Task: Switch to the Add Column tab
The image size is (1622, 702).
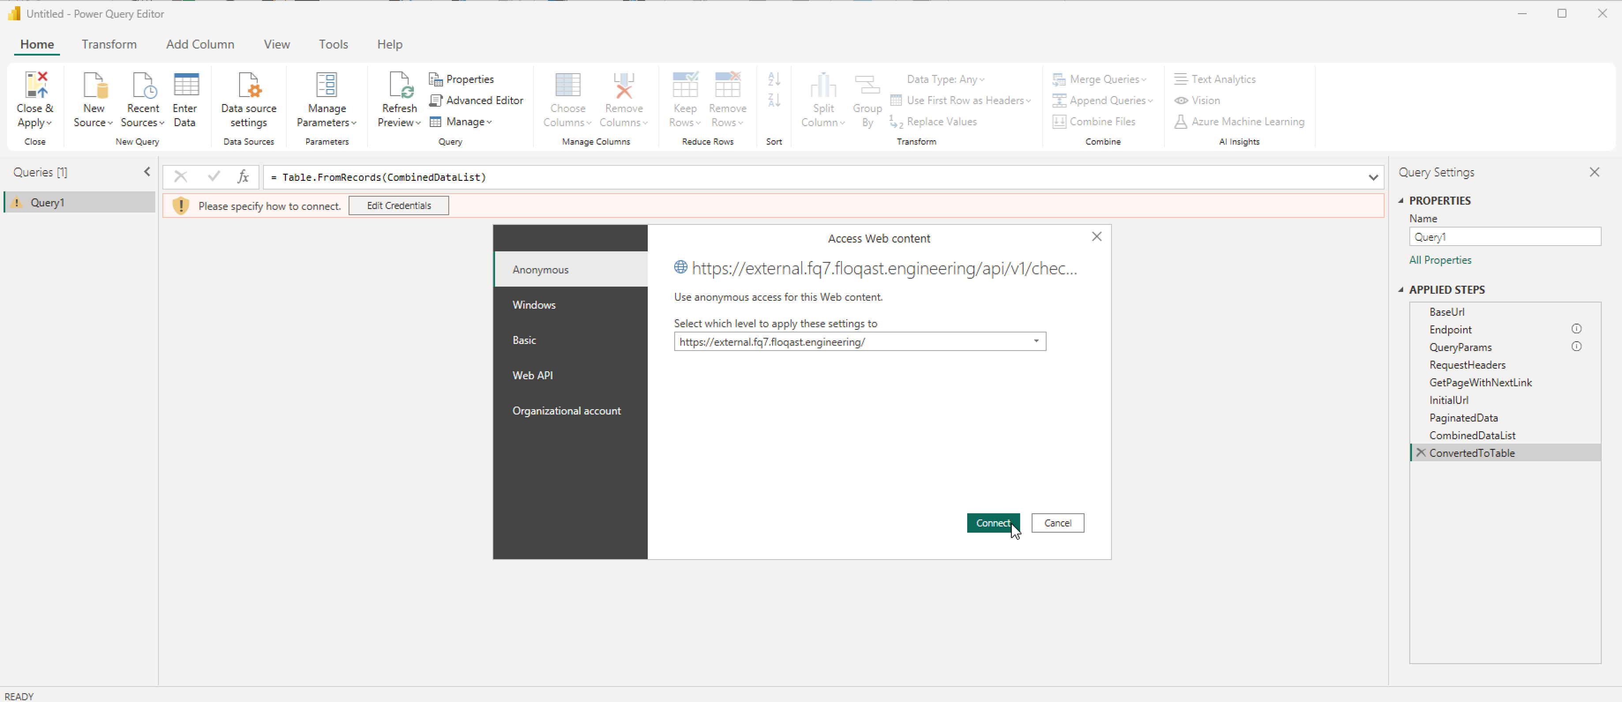Action: coord(200,44)
